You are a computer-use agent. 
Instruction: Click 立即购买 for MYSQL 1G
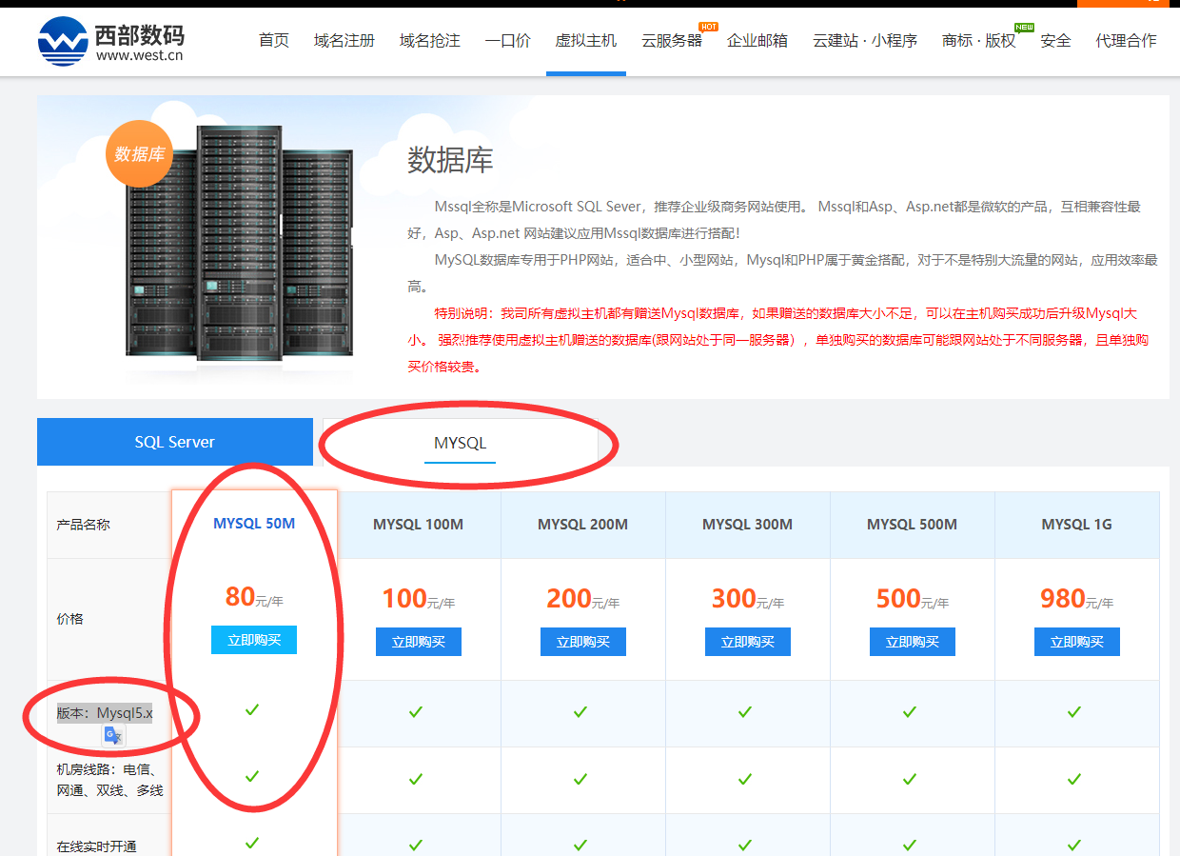tap(1077, 642)
